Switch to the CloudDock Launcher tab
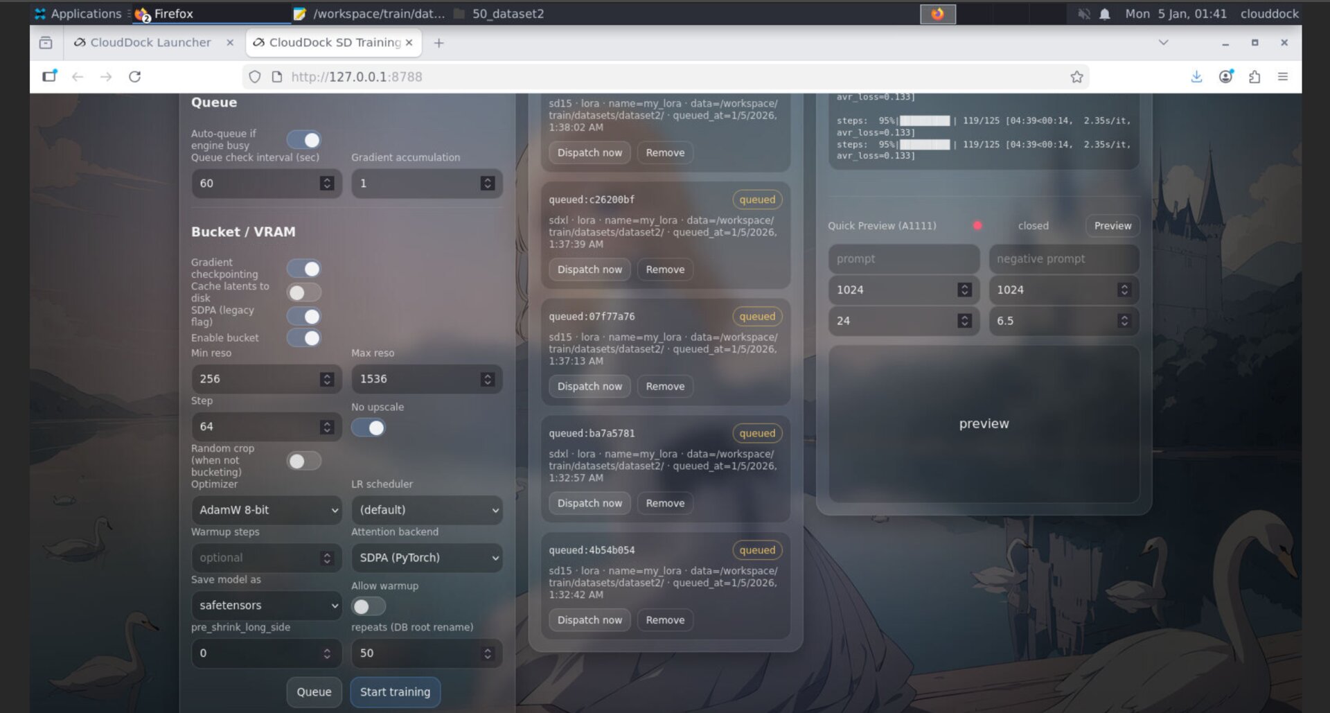The width and height of the screenshot is (1330, 713). pyautogui.click(x=150, y=43)
